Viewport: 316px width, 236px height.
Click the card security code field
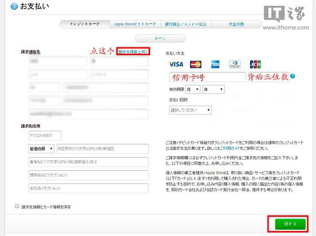[269, 77]
